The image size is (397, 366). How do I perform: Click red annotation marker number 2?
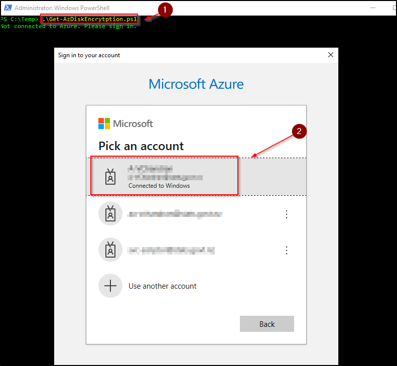[299, 132]
